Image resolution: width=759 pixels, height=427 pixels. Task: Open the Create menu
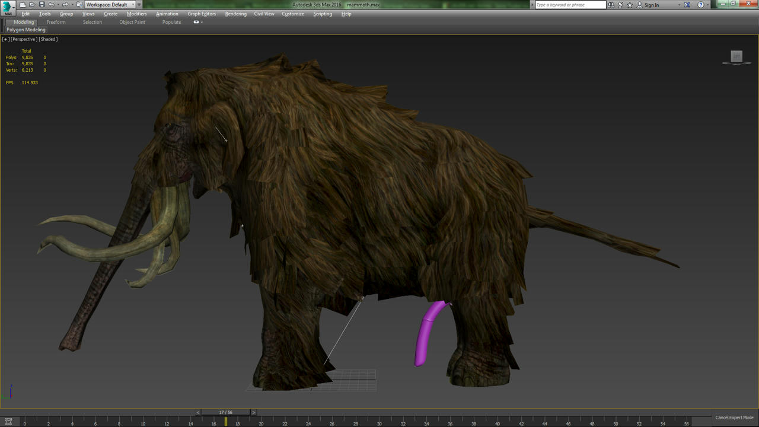click(x=111, y=14)
